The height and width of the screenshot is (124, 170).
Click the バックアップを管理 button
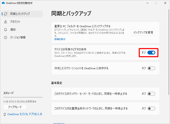point(143,33)
